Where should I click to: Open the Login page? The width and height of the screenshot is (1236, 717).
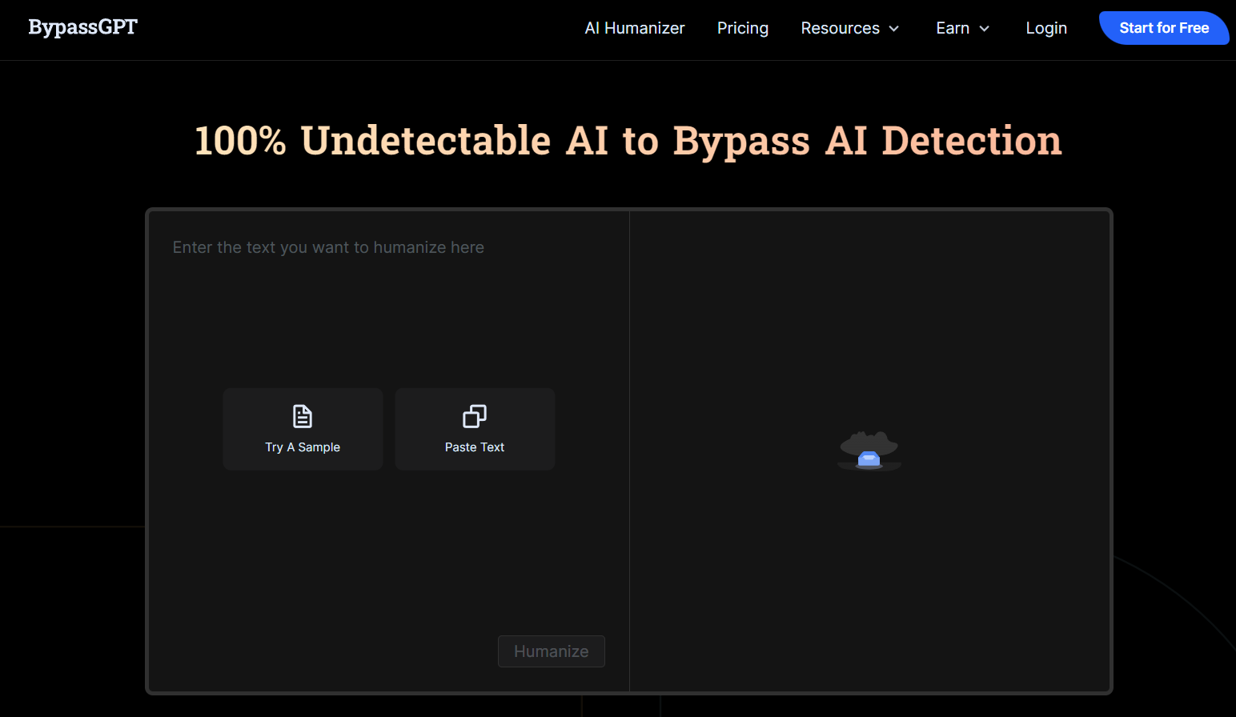[x=1046, y=28]
